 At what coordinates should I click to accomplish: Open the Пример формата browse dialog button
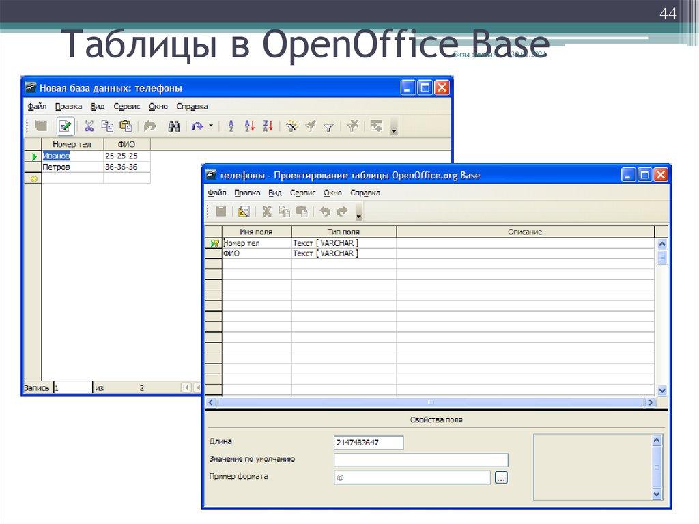pyautogui.click(x=500, y=476)
